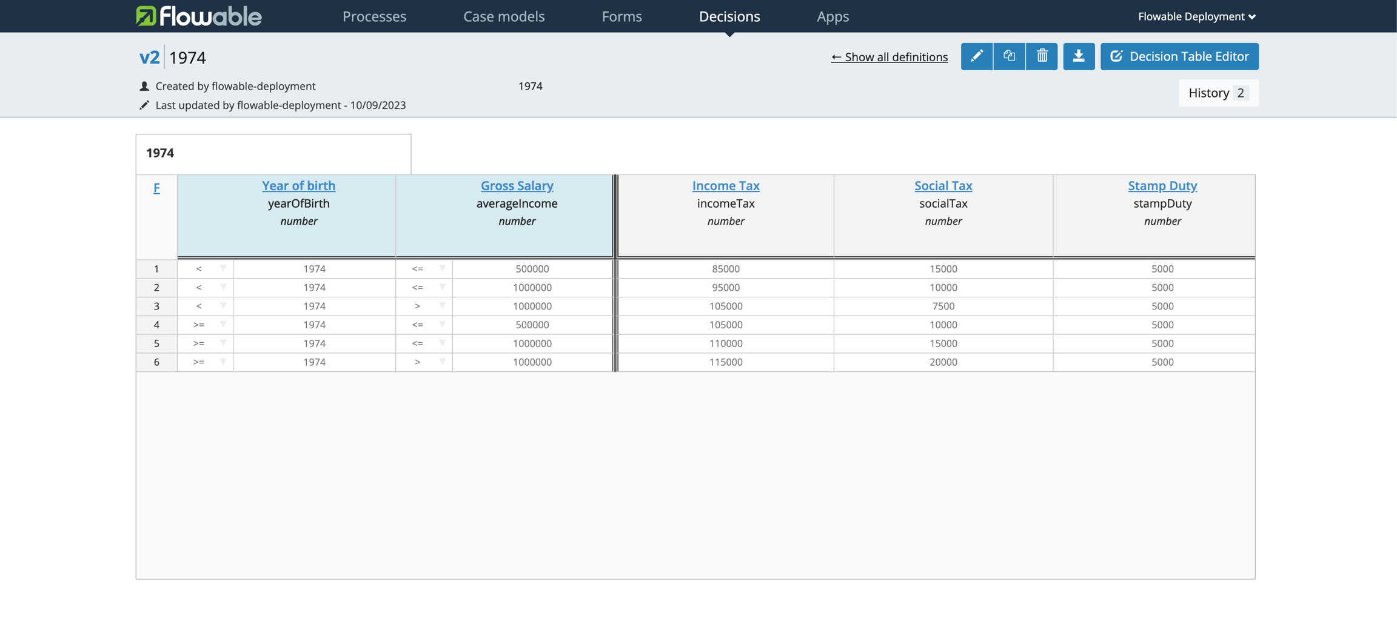Click the trash delete icon

pos(1042,56)
